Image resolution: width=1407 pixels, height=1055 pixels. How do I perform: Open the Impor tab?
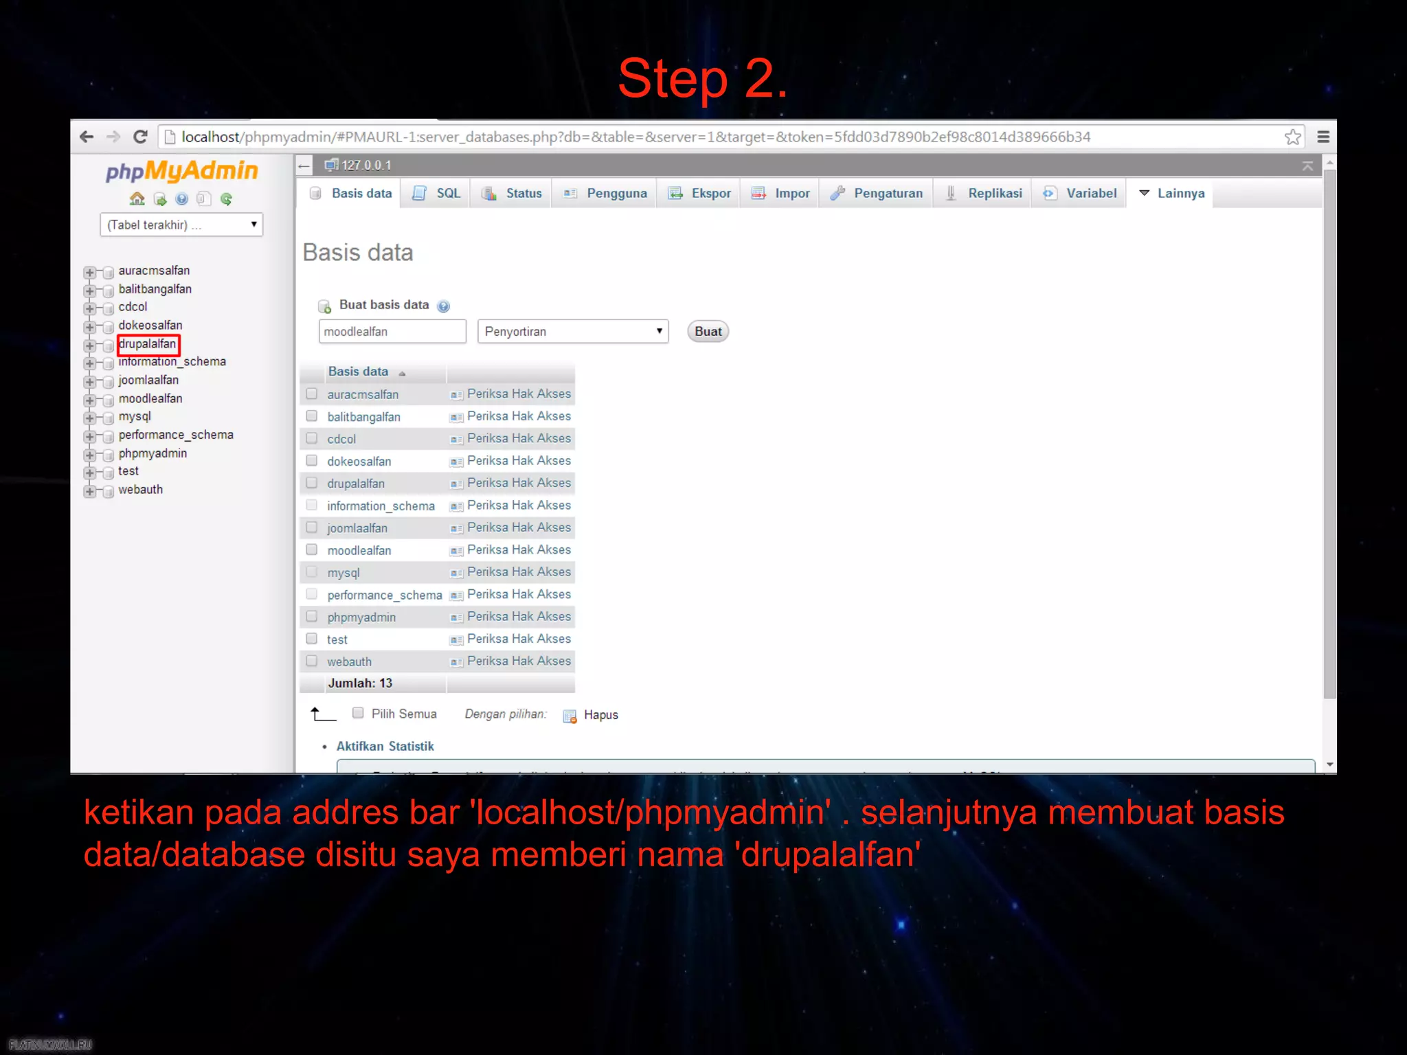coord(780,194)
